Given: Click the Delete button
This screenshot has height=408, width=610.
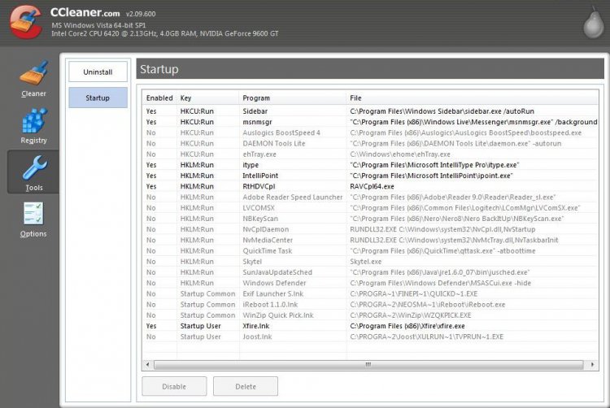Looking at the screenshot, I should (246, 387).
